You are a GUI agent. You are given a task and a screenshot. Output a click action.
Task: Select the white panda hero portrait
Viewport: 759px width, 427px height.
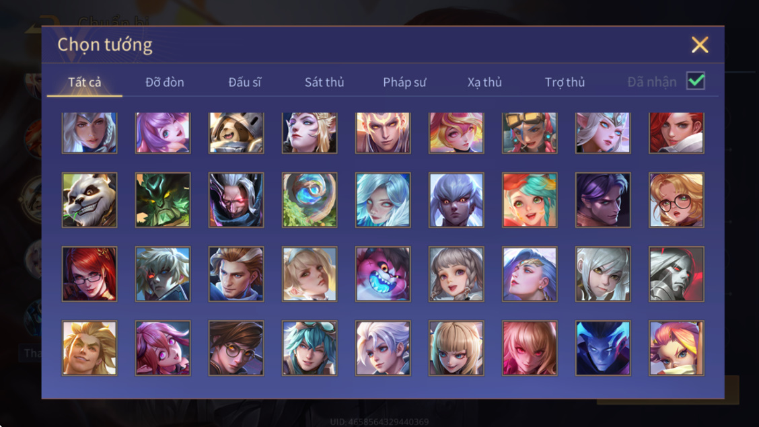pos(89,200)
